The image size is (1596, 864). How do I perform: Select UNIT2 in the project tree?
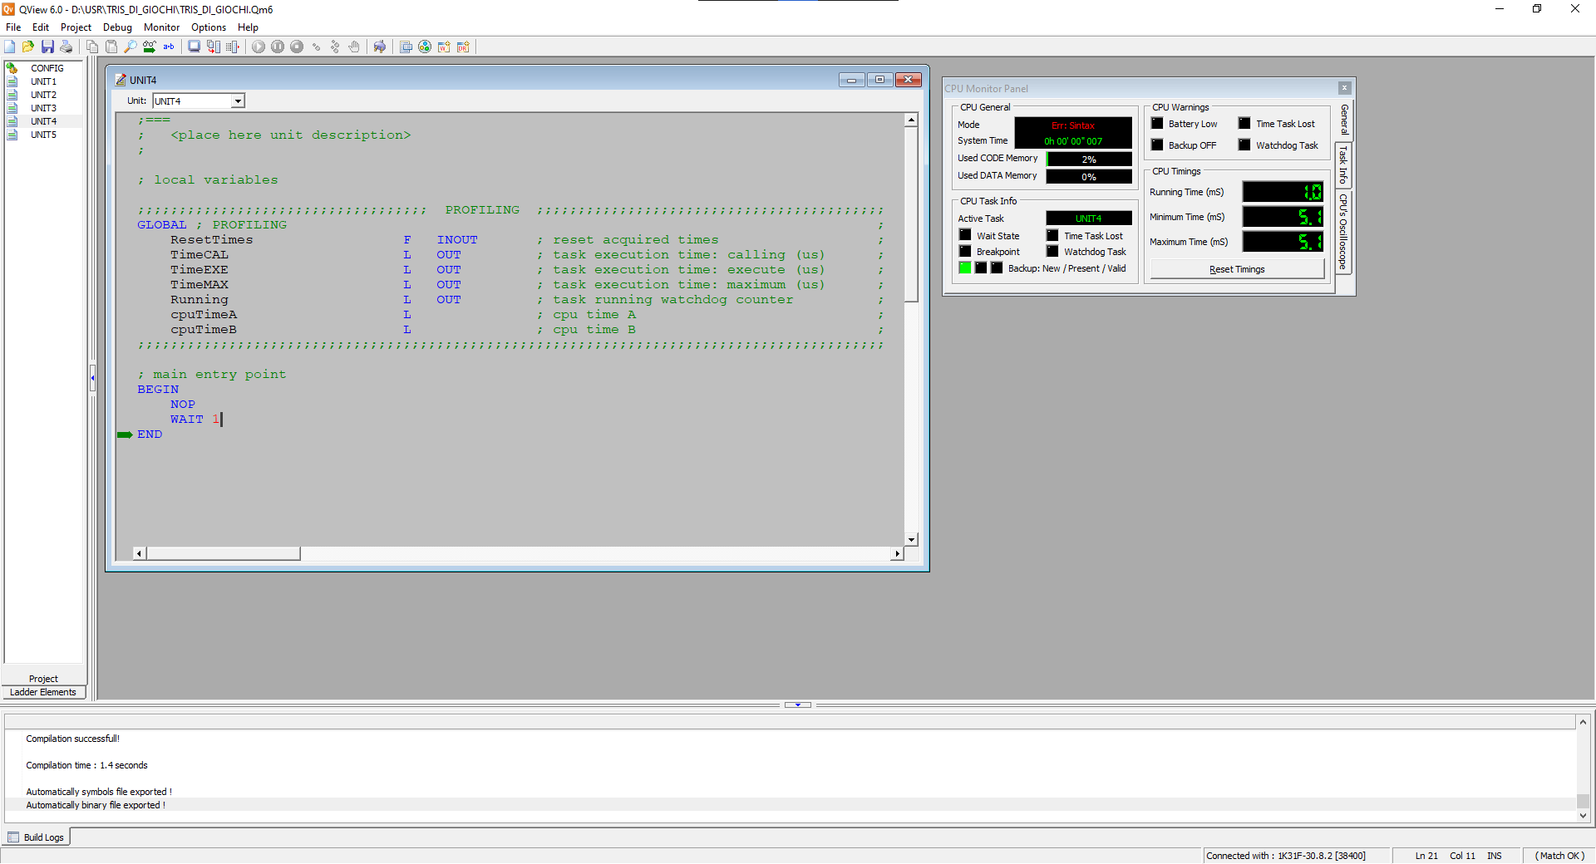(43, 95)
